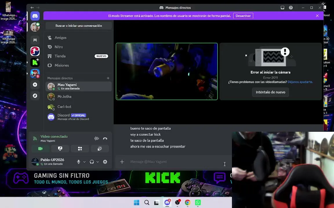Deafen with headphones icon
Screen dimensions: 334x208
pyautogui.click(x=92, y=162)
